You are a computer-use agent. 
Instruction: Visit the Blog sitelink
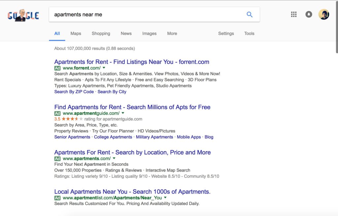[x=209, y=137]
